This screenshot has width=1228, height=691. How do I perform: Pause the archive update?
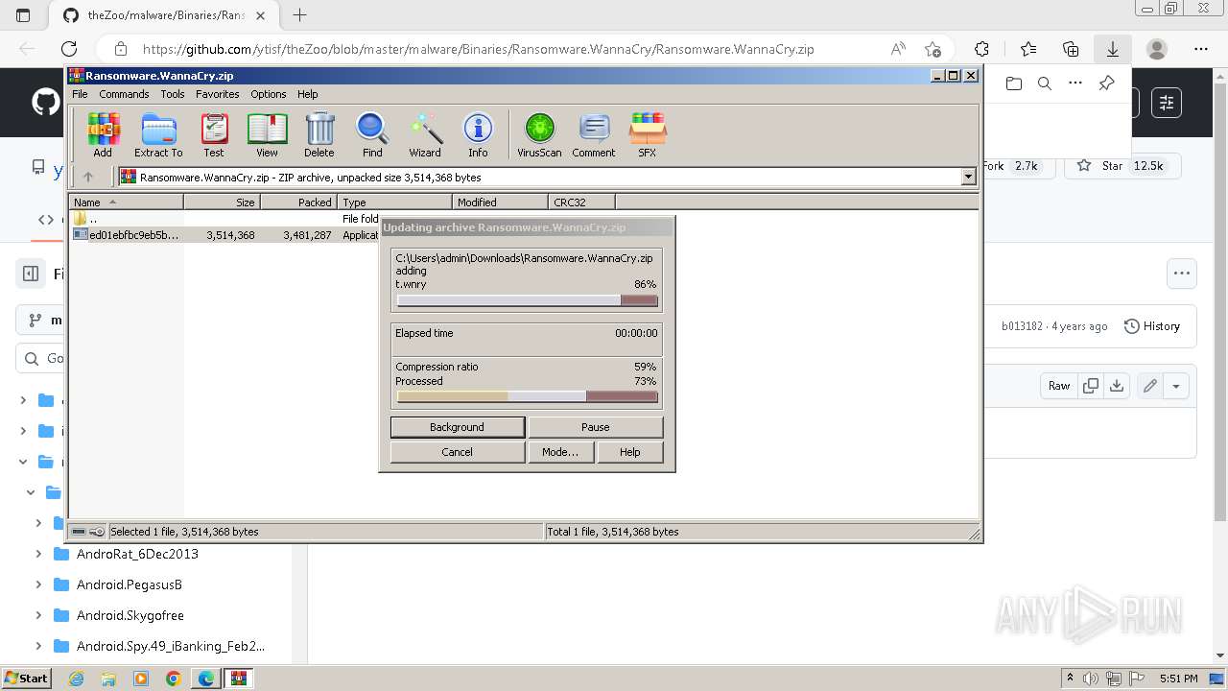point(595,427)
